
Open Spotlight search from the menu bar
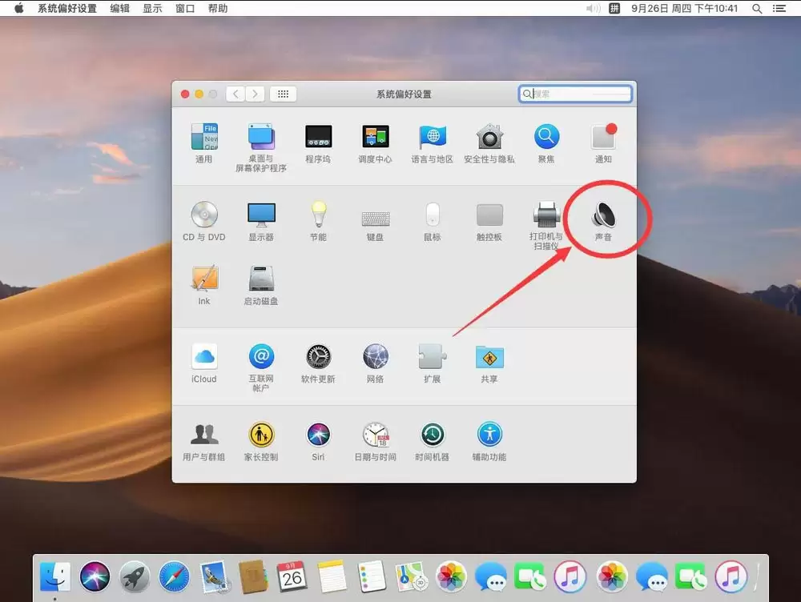pos(757,8)
